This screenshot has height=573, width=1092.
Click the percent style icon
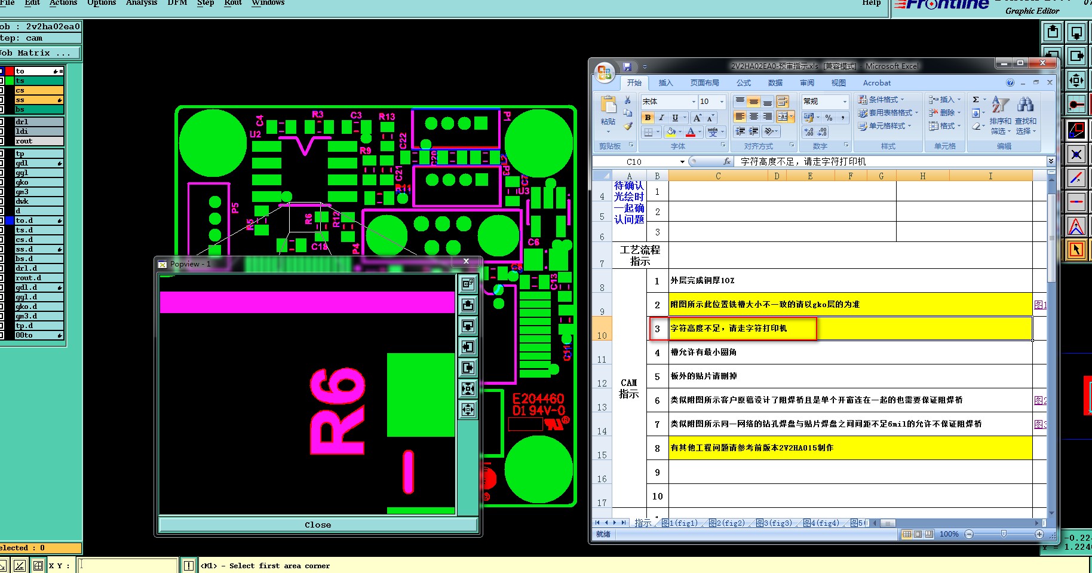click(x=829, y=118)
